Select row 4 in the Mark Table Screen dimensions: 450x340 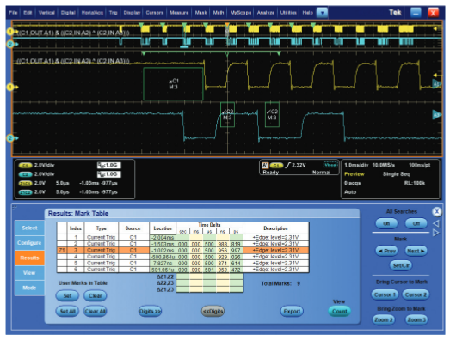[x=182, y=257]
